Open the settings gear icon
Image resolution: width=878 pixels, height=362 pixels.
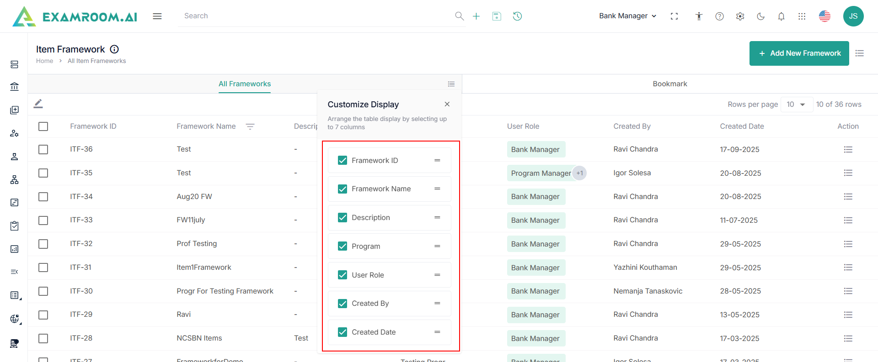740,16
